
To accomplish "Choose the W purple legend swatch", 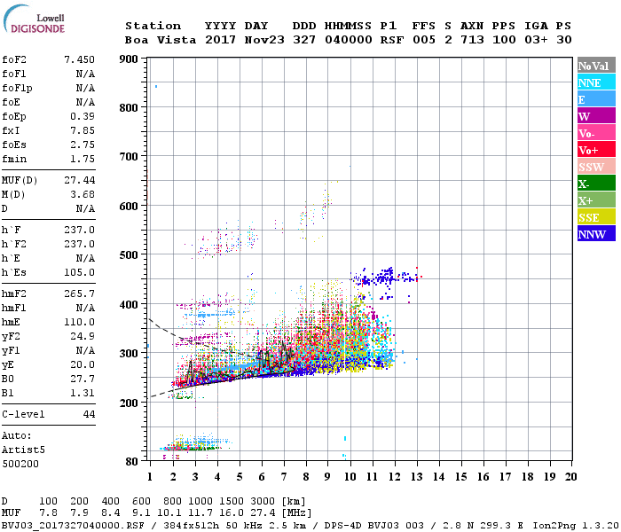I will pyautogui.click(x=596, y=116).
